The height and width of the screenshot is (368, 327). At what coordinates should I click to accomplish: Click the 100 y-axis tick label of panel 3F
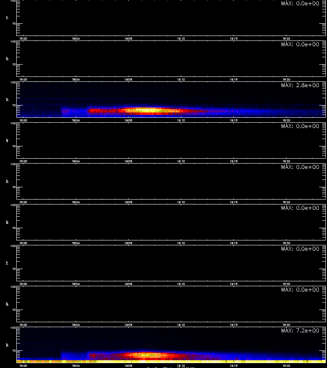tap(13, 82)
